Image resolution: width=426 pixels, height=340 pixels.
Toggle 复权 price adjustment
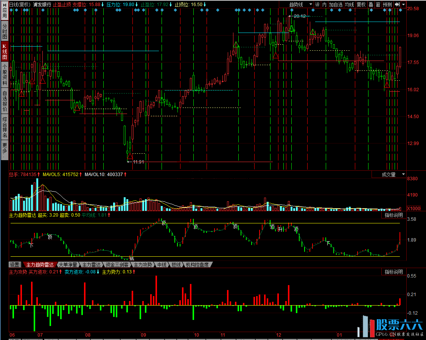pyautogui.click(x=361, y=5)
